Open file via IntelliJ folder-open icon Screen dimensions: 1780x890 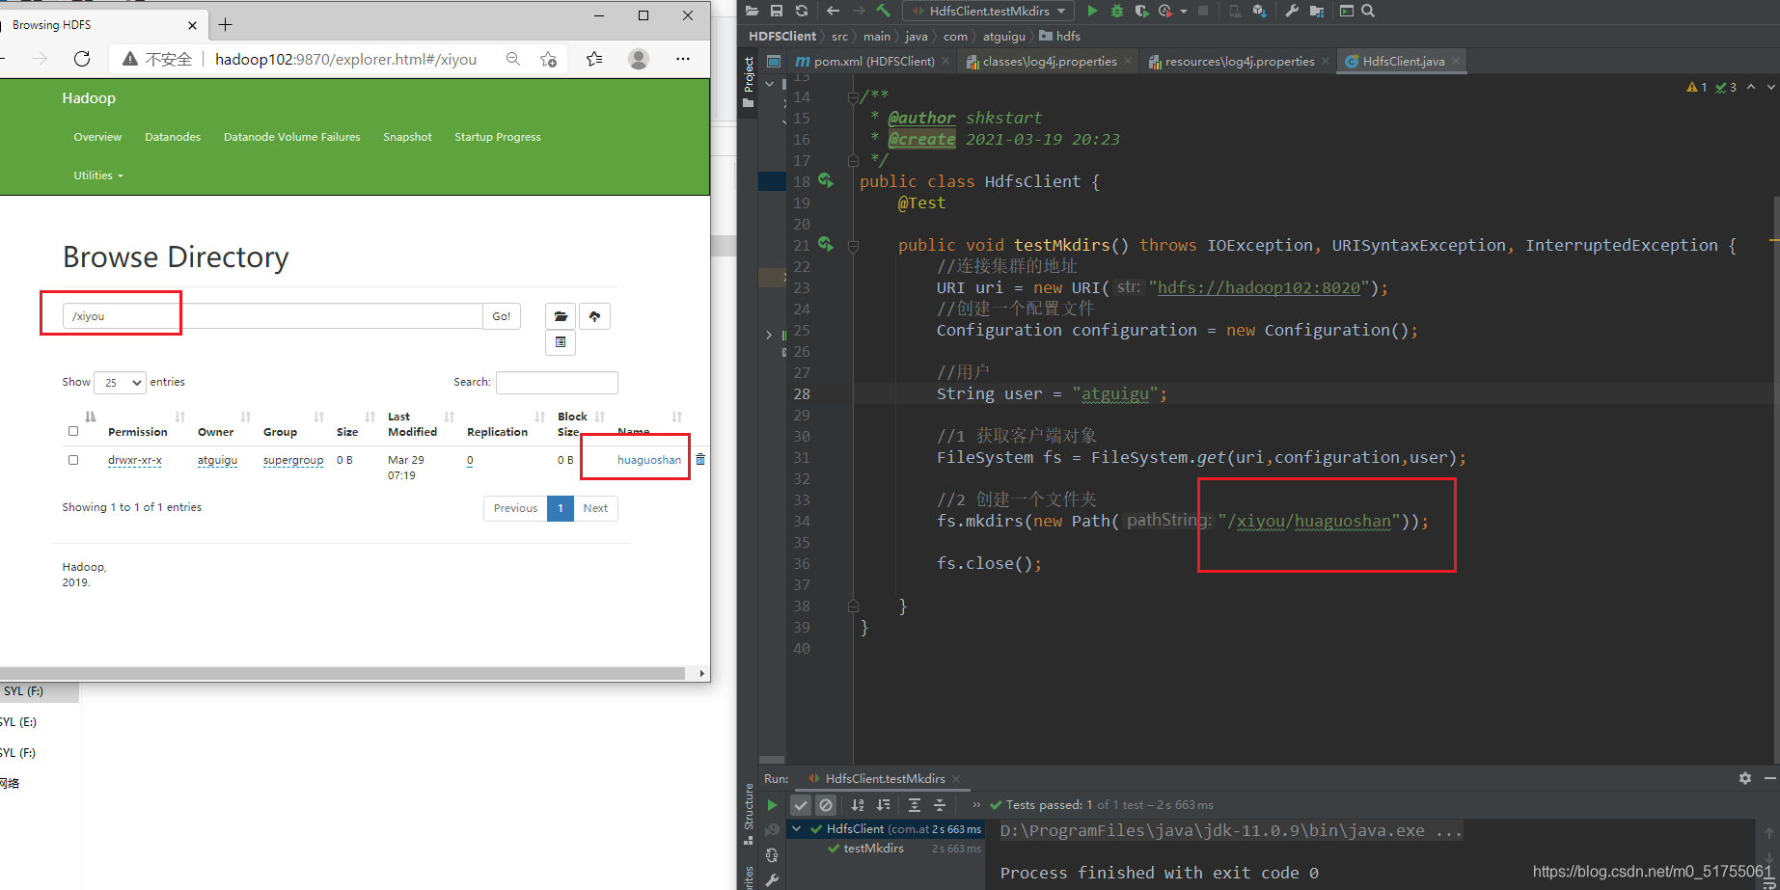coord(753,11)
